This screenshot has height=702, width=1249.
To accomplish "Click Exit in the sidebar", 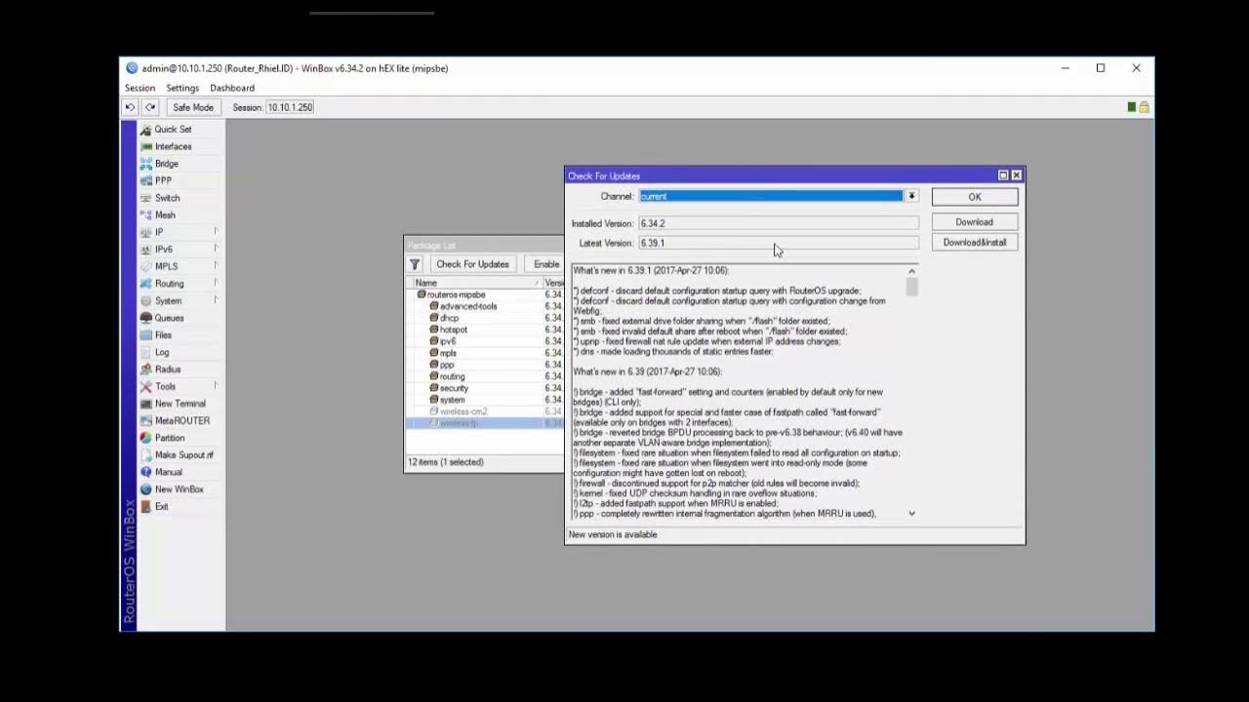I will pyautogui.click(x=161, y=506).
